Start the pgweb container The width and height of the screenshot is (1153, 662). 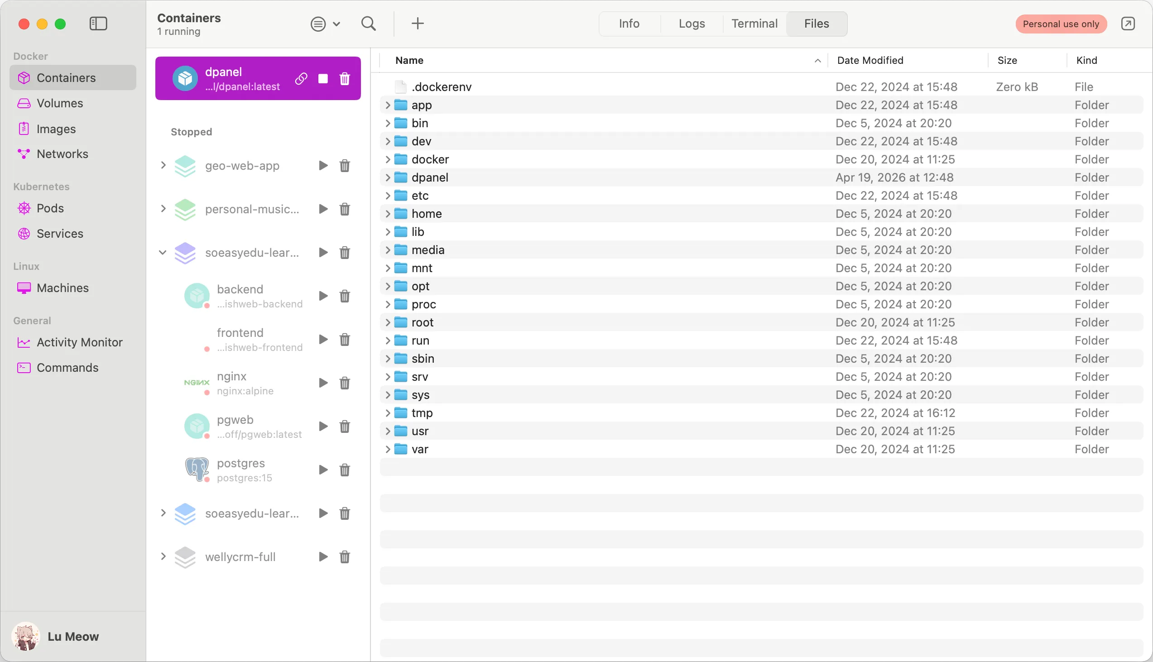coord(323,427)
